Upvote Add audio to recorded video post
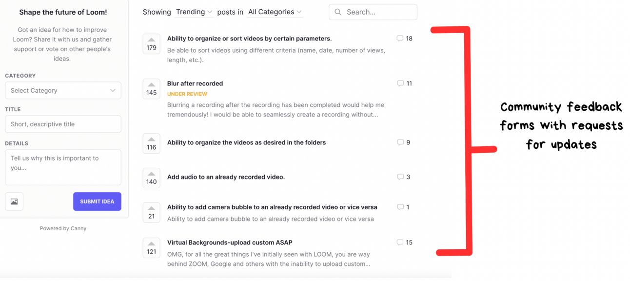 pyautogui.click(x=151, y=178)
